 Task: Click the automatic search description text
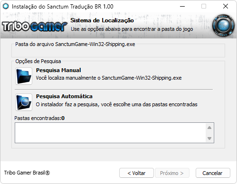pos(116,104)
